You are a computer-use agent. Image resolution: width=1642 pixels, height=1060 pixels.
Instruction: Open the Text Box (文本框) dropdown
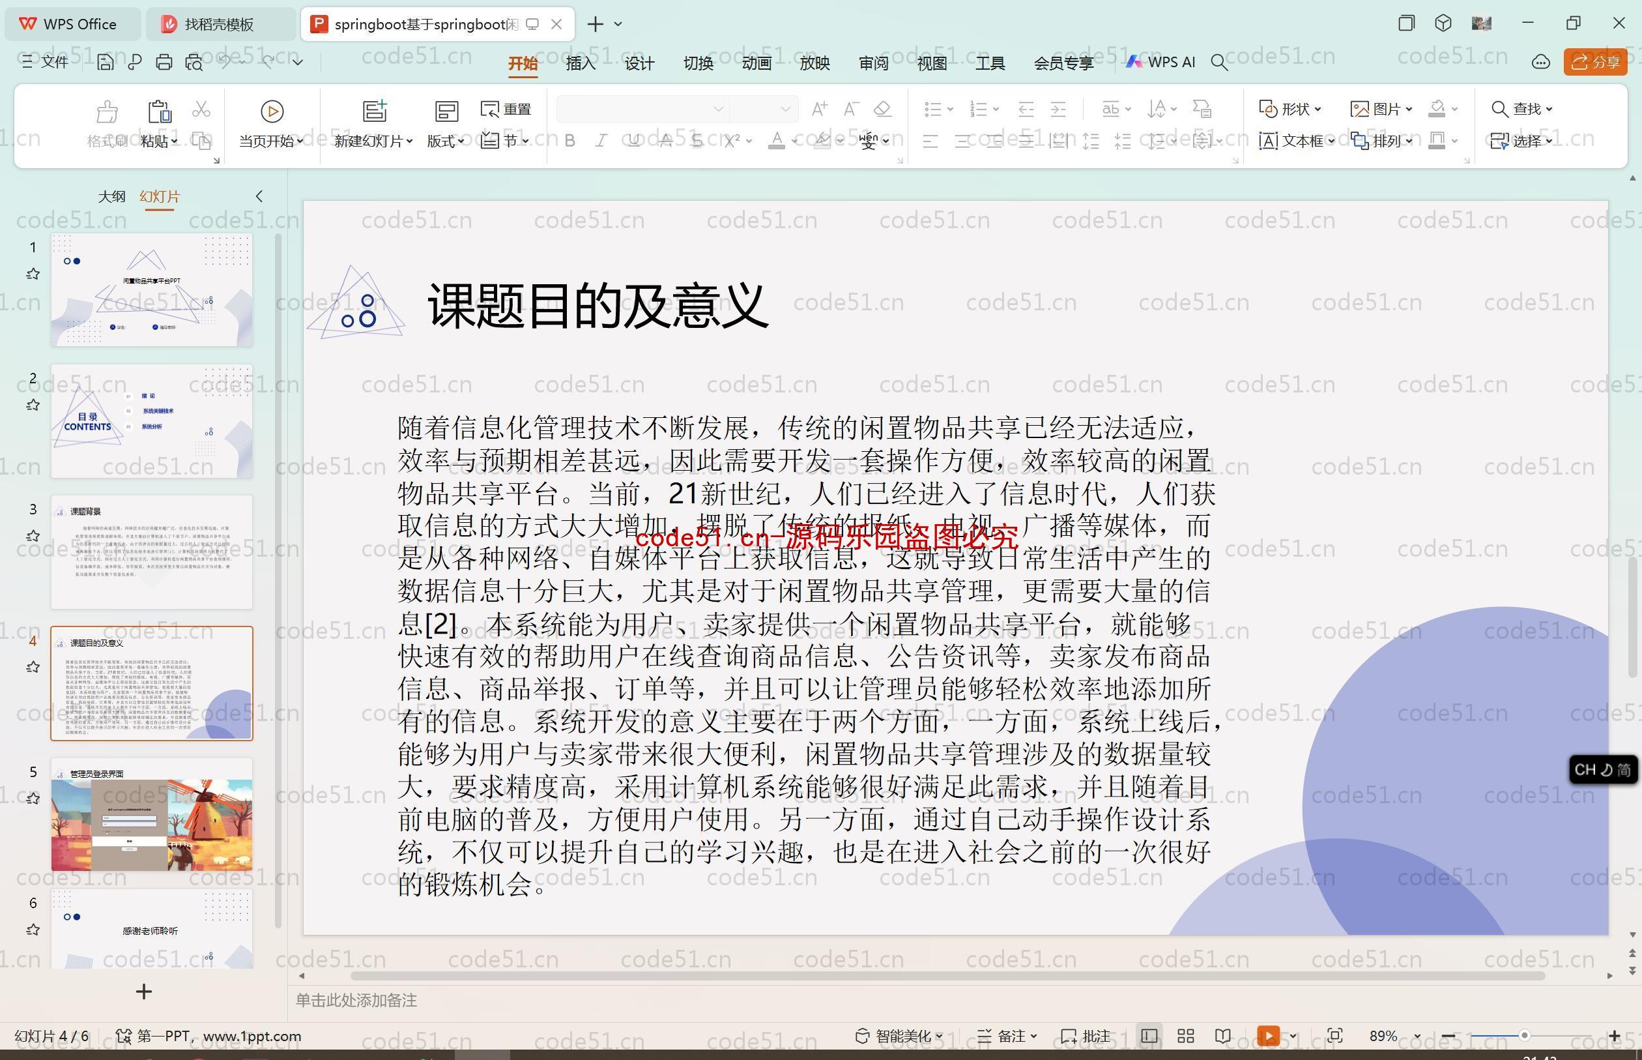(1297, 141)
